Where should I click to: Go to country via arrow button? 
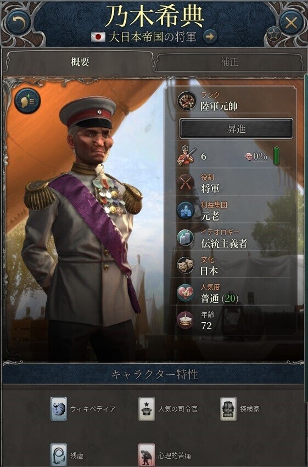210,37
